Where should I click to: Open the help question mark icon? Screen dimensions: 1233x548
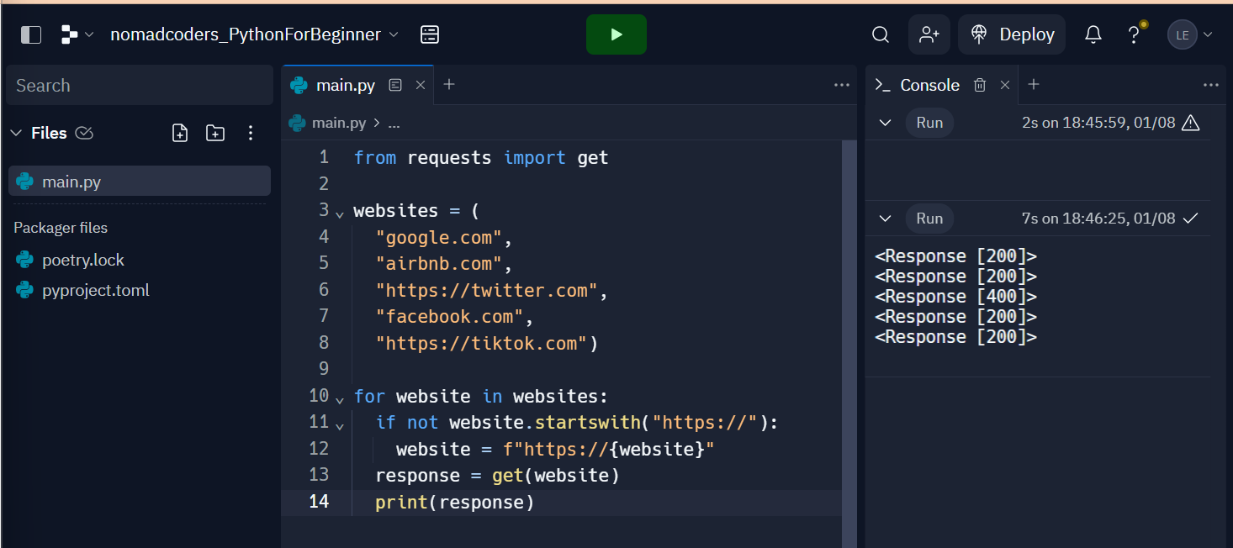pos(1134,34)
